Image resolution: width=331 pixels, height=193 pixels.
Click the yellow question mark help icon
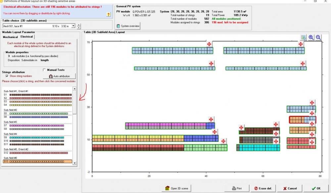[x=108, y=14]
